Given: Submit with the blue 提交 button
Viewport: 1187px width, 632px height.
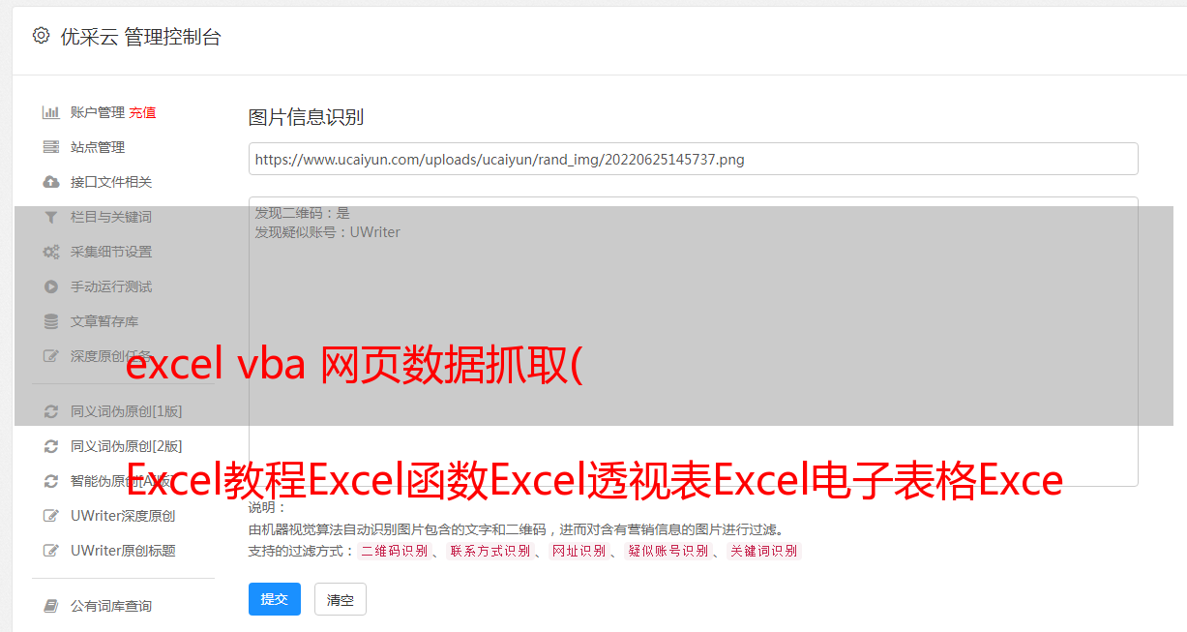Looking at the screenshot, I should point(275,599).
